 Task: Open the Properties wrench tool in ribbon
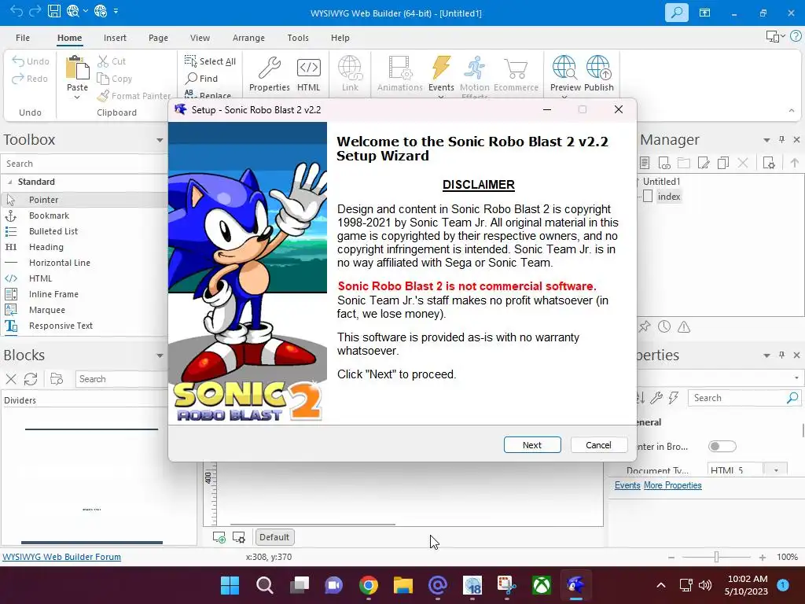point(269,74)
